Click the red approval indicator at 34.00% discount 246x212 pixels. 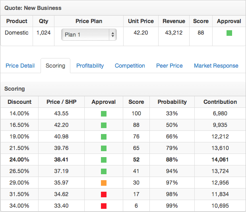tap(104, 206)
